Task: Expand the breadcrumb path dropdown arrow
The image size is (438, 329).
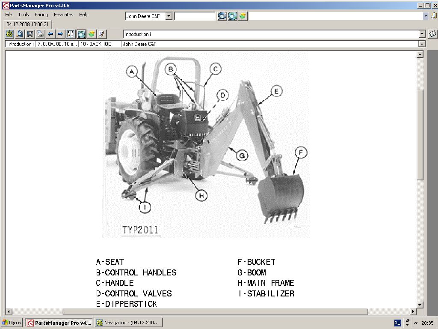Action: [422, 44]
